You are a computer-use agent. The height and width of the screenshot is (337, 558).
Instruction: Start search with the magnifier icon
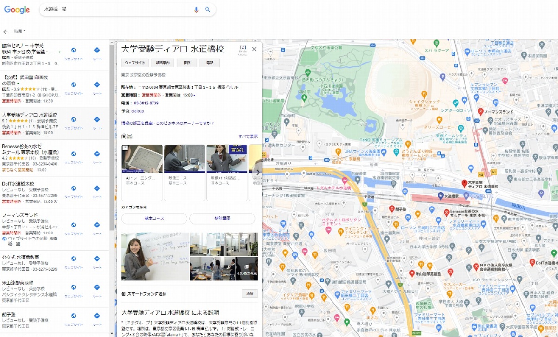coord(207,9)
